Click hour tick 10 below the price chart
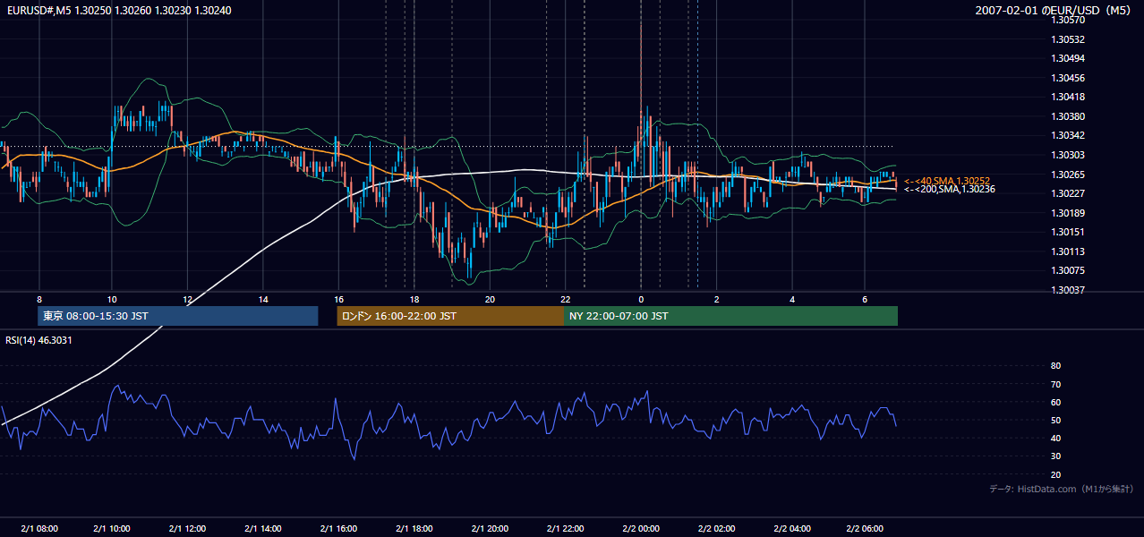 point(112,299)
